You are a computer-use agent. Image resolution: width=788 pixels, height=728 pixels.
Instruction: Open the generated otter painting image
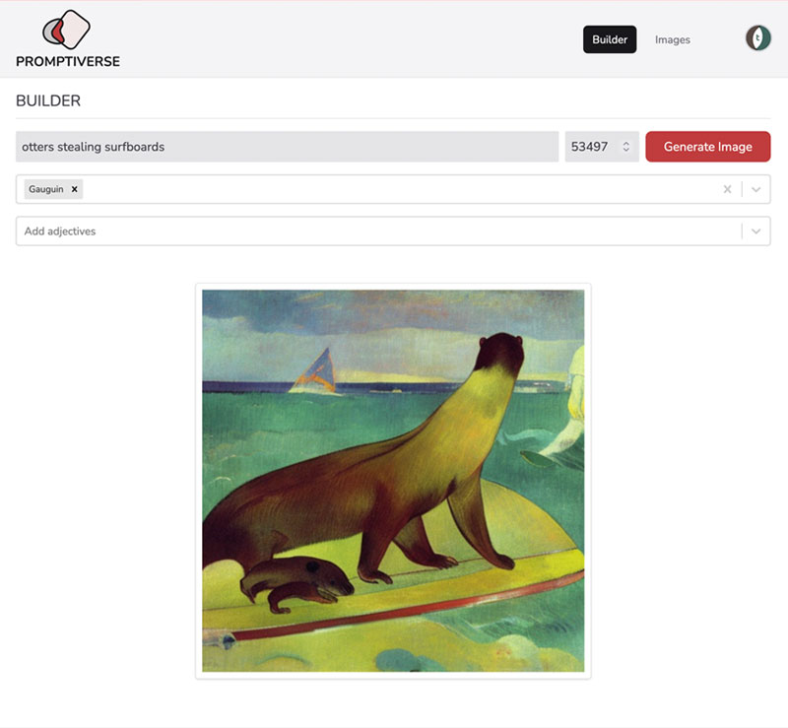(x=393, y=481)
